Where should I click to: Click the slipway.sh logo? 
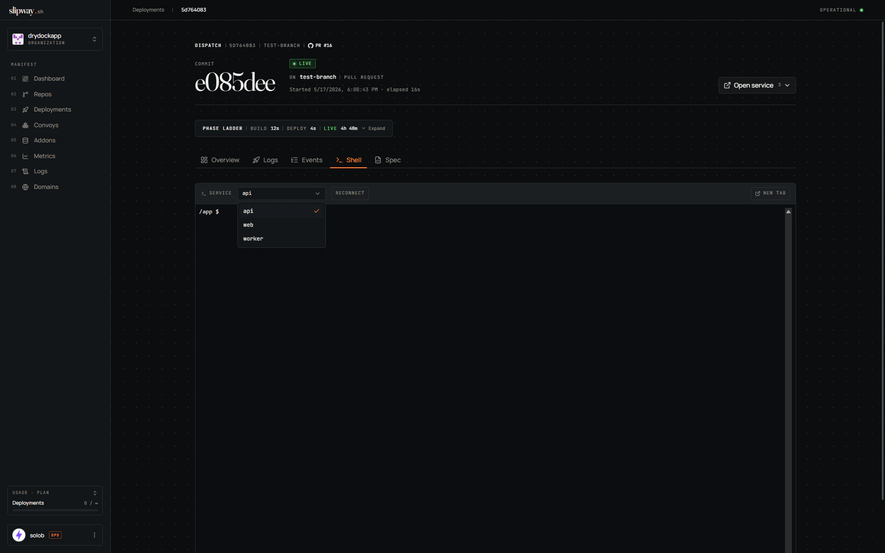point(26,11)
